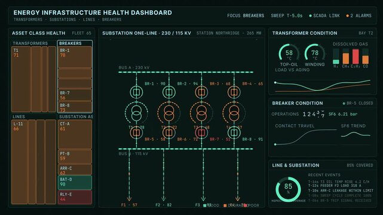The width and height of the screenshot is (383, 215).
Task: Click SUBSTATIONS in the header subtitle
Action: pyautogui.click(x=63, y=20)
